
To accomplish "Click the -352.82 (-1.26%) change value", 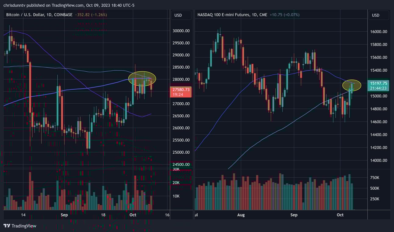I will point(91,15).
